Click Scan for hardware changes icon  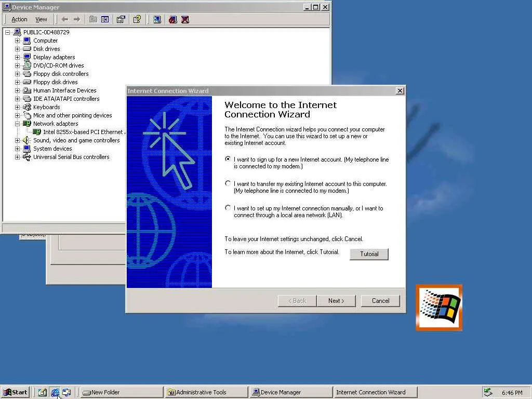click(x=157, y=19)
